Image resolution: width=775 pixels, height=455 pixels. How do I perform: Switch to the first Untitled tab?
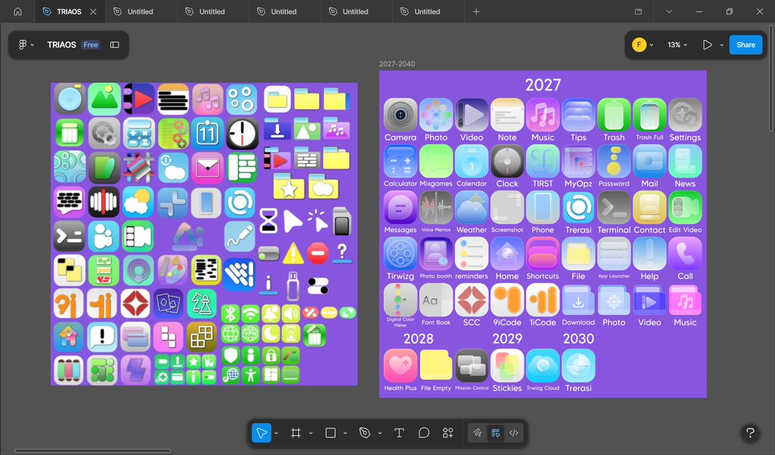(x=139, y=11)
